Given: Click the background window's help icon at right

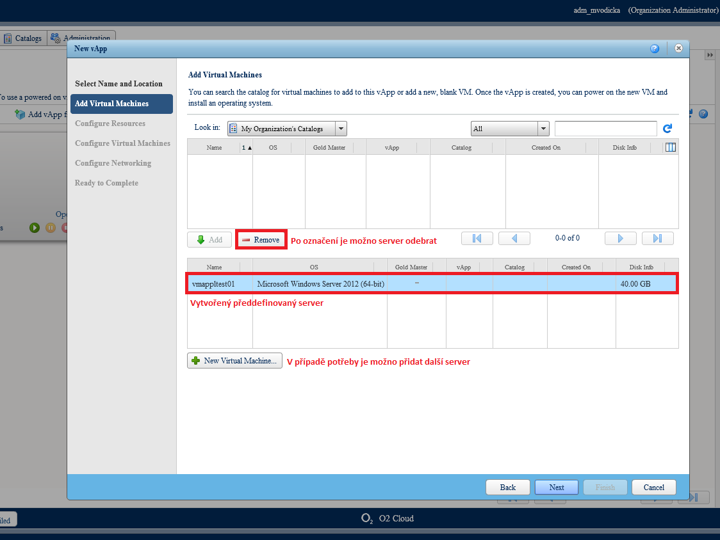Looking at the screenshot, I should click(703, 114).
